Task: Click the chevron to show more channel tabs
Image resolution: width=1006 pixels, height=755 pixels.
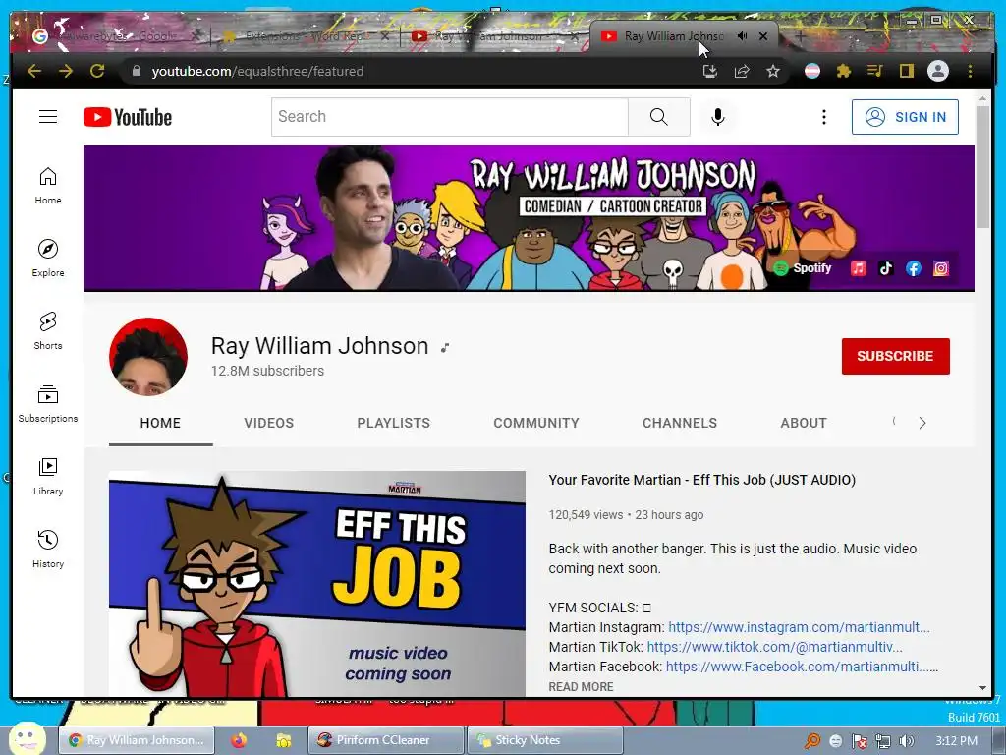Action: click(922, 423)
